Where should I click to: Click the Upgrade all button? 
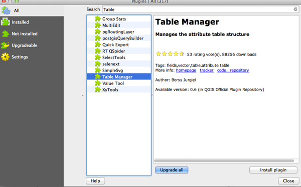[x=172, y=170]
